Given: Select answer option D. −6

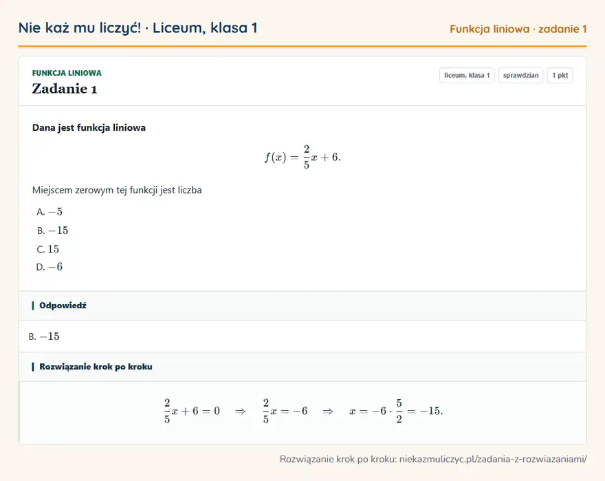Looking at the screenshot, I should (49, 267).
